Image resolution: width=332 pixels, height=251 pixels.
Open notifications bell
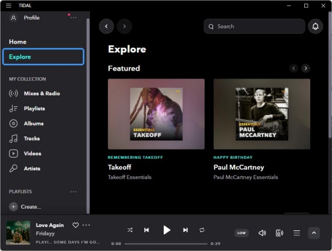(315, 26)
